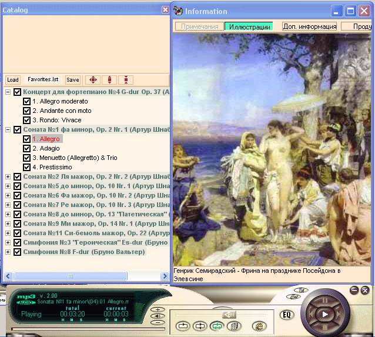Click the Семирадский painting illustration

[x=272, y=149]
